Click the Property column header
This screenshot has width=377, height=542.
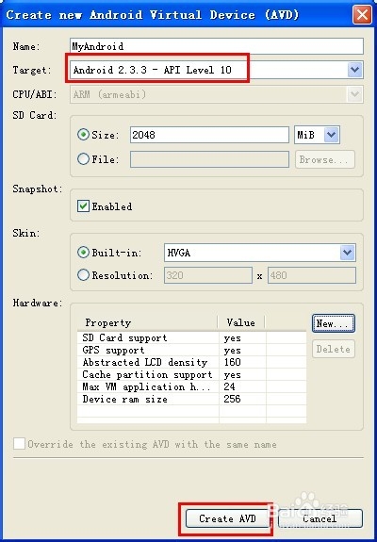(x=148, y=323)
